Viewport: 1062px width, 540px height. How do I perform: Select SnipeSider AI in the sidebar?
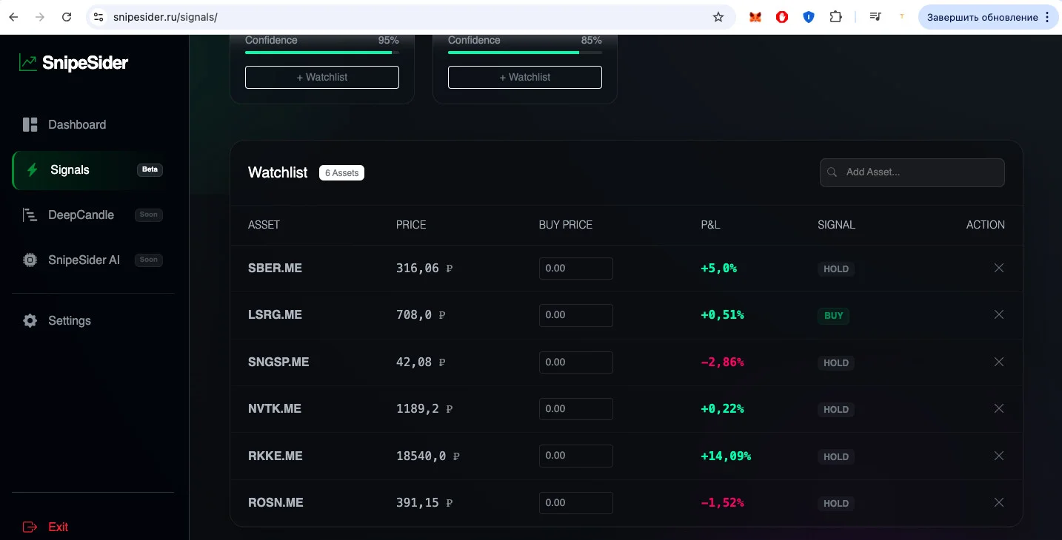click(93, 260)
